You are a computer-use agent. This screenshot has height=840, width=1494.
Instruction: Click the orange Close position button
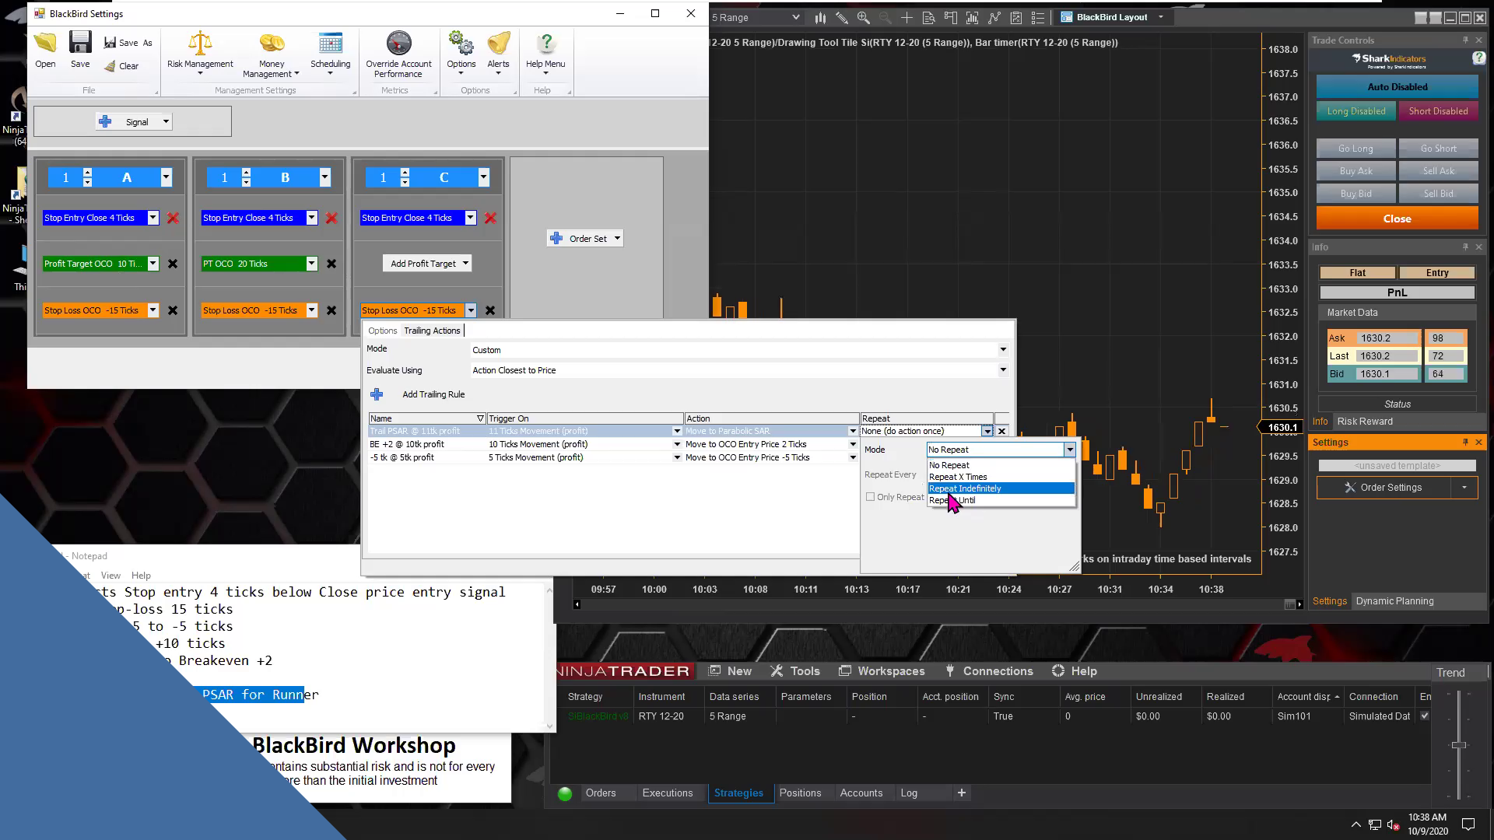[x=1398, y=219]
